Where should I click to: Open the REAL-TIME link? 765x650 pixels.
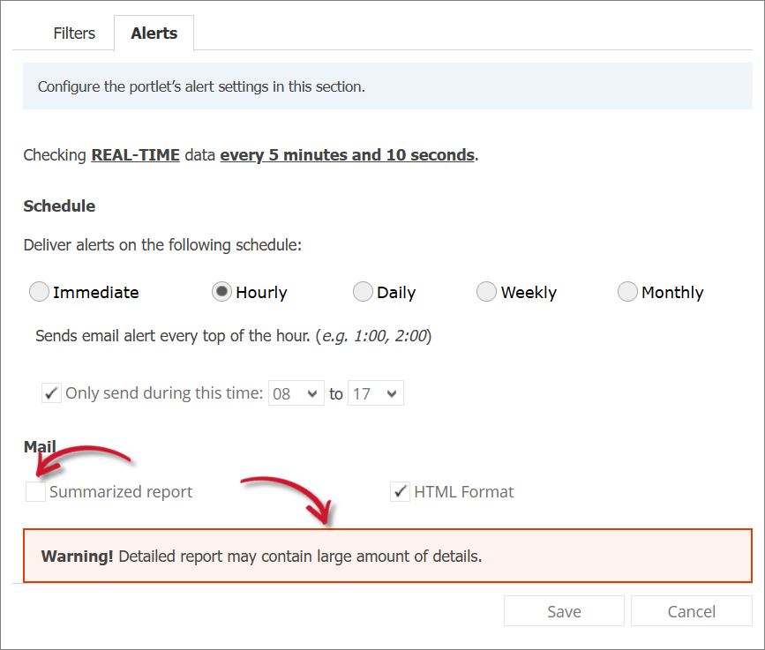coord(135,154)
